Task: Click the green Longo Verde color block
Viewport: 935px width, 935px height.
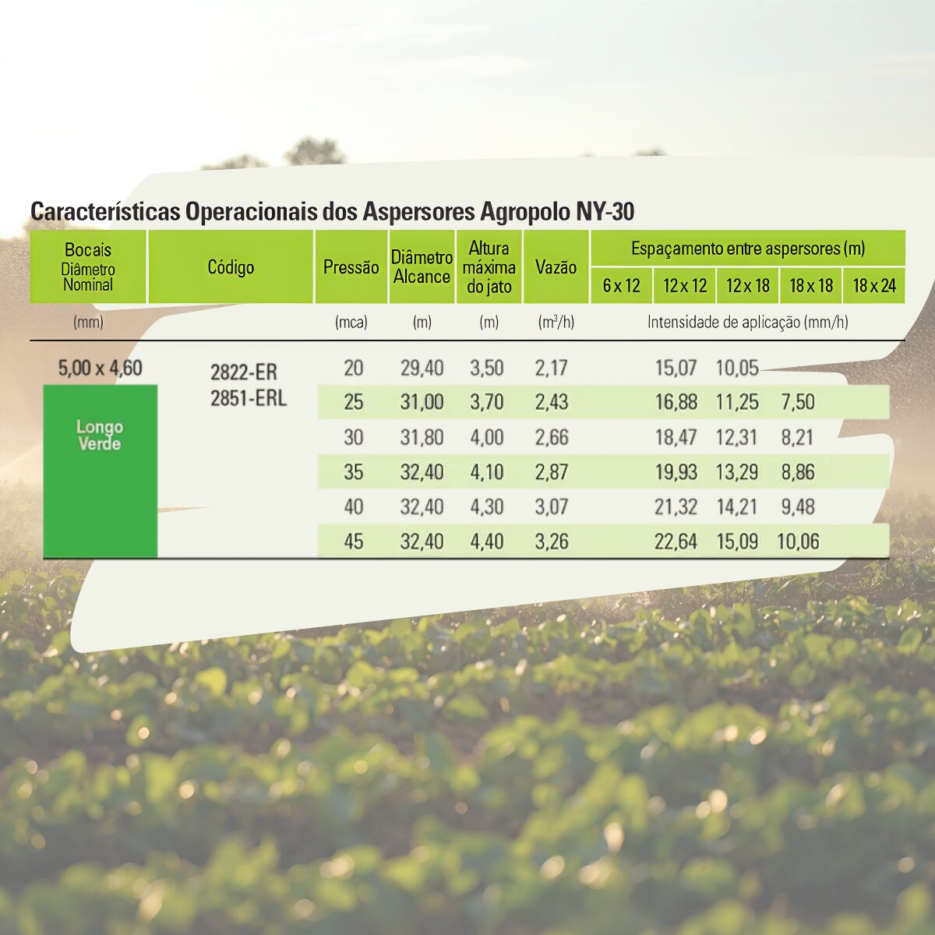Action: point(100,471)
